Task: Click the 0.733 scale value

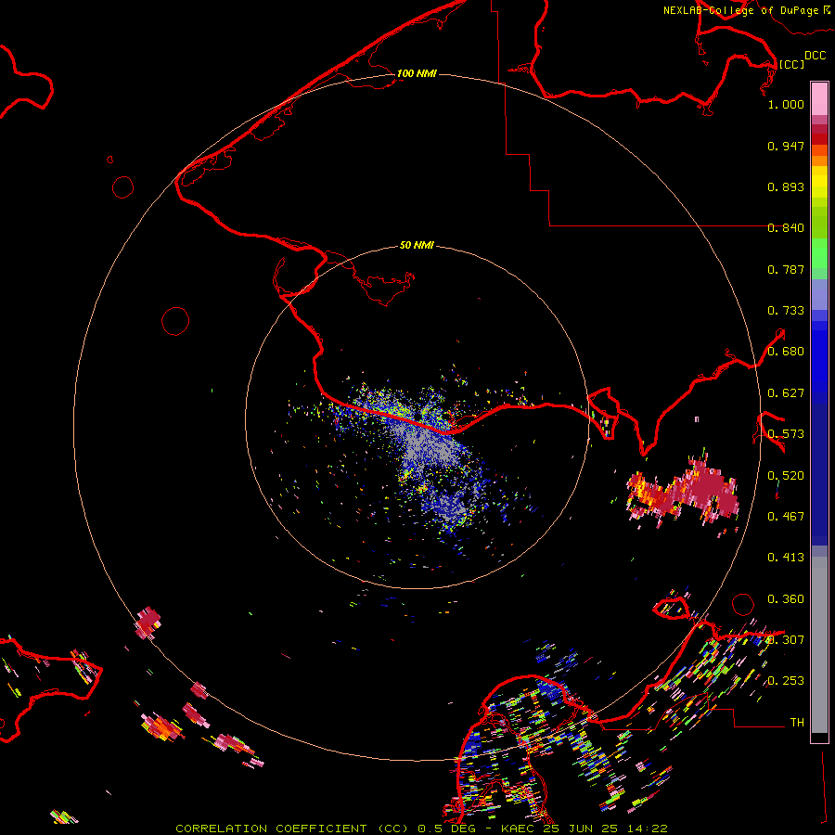Action: tap(786, 311)
